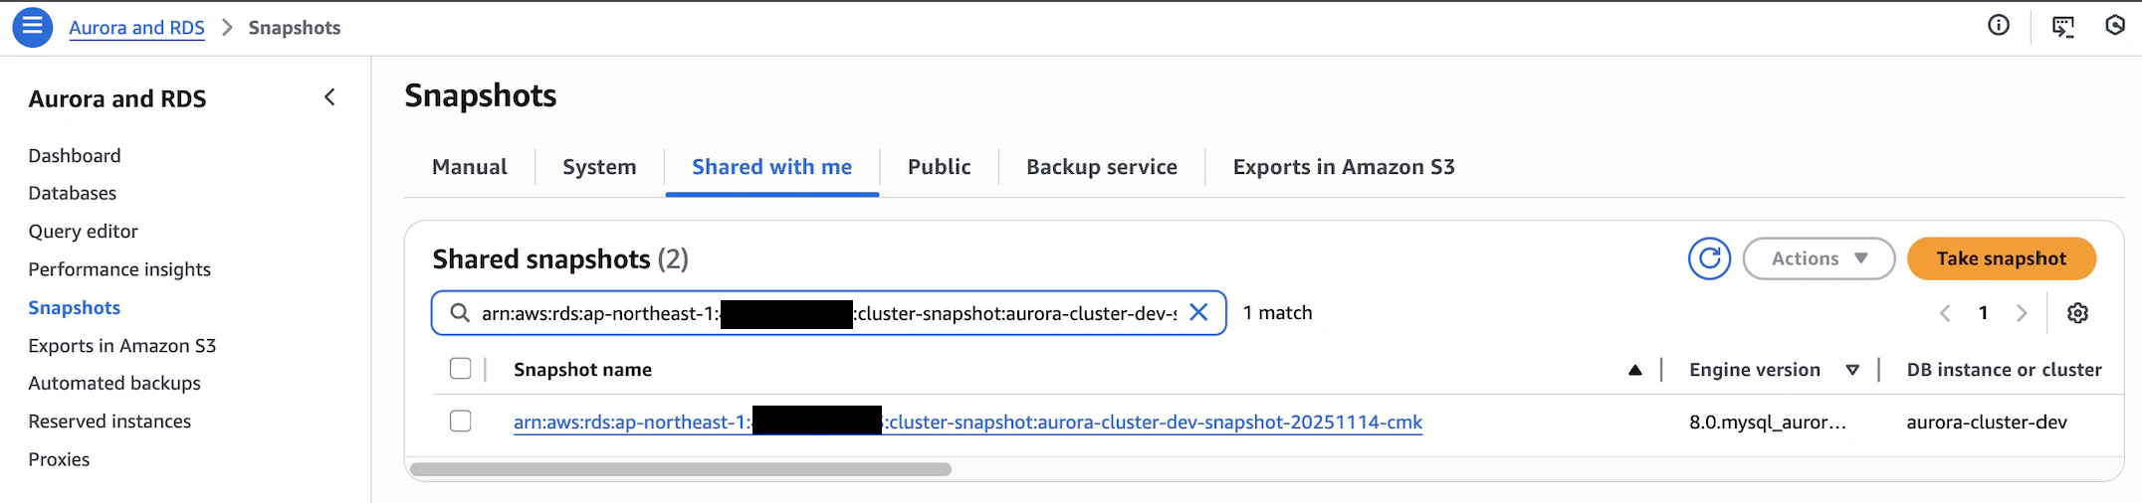Select all snapshots header checkbox
Viewport: 2142px width, 503px height.
(x=460, y=369)
